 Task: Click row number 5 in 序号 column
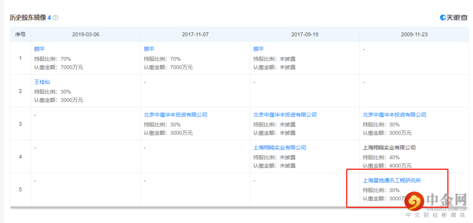click(21, 190)
